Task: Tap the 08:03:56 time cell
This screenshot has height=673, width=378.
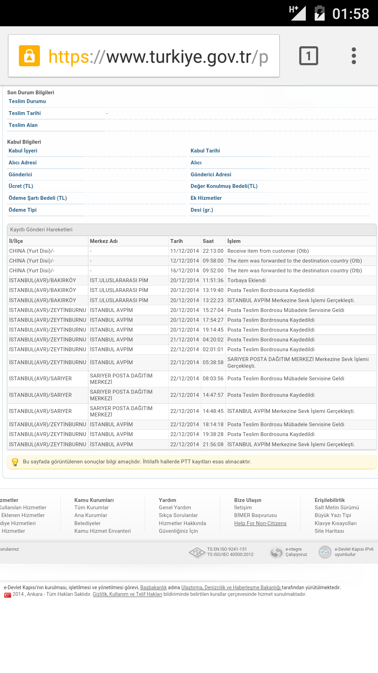Action: click(x=213, y=379)
